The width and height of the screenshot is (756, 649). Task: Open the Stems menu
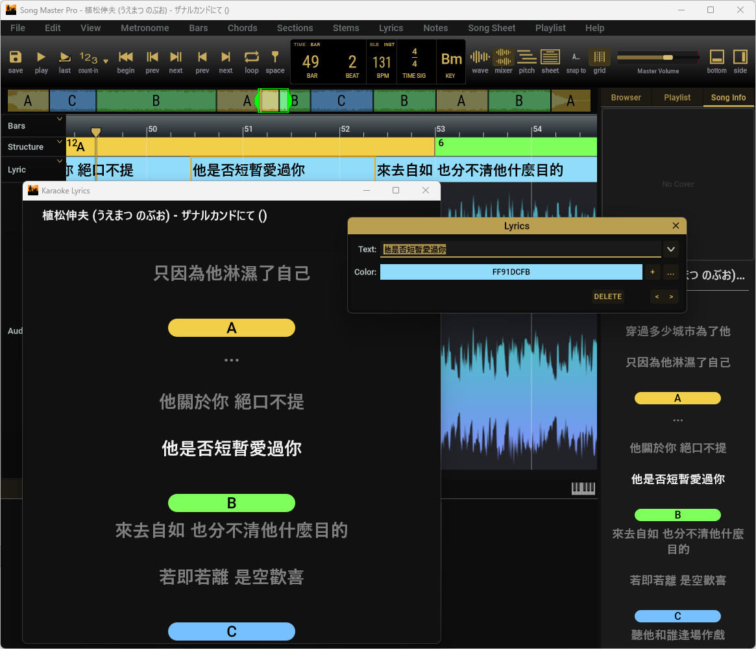pyautogui.click(x=346, y=28)
